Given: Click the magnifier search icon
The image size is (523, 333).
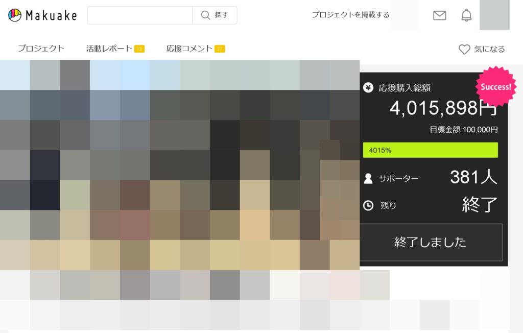Looking at the screenshot, I should [206, 15].
